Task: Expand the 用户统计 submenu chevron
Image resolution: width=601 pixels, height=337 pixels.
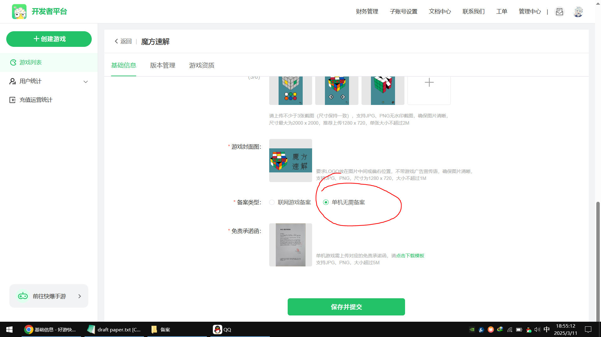Action: [x=85, y=82]
